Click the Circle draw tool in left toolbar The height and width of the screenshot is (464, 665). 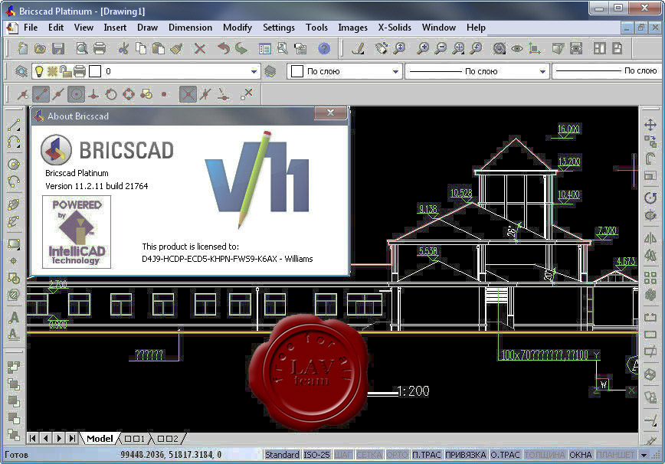tap(14, 165)
